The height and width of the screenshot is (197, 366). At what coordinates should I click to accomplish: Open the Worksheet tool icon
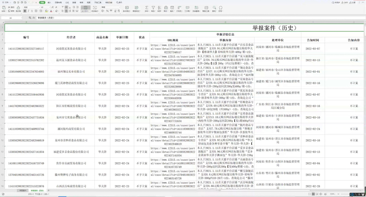pyautogui.click(x=188, y=7)
